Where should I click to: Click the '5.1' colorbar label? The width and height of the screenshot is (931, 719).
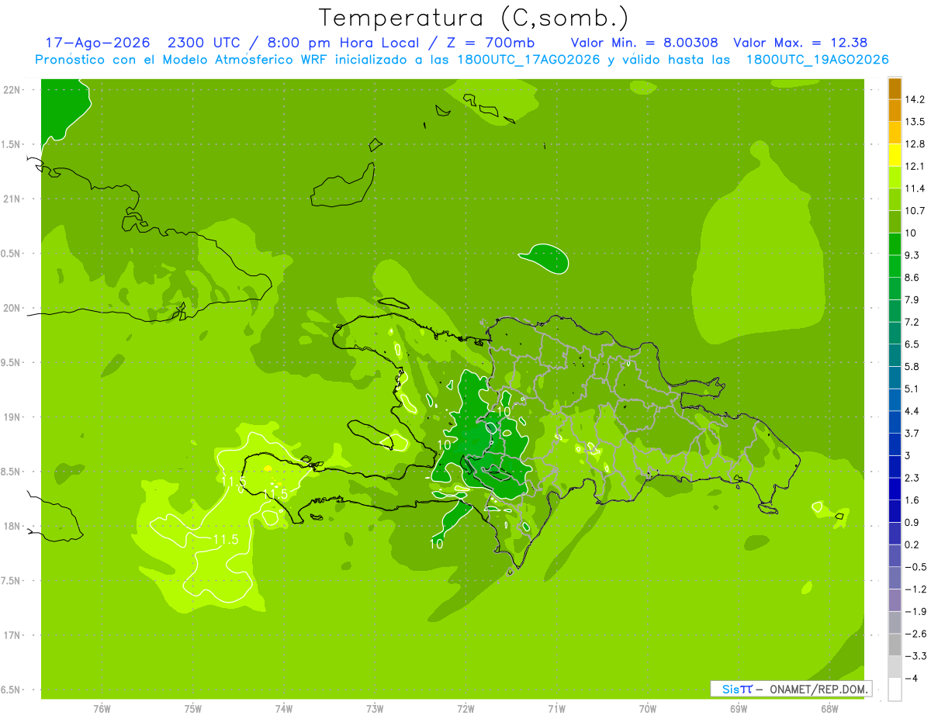tap(912, 389)
